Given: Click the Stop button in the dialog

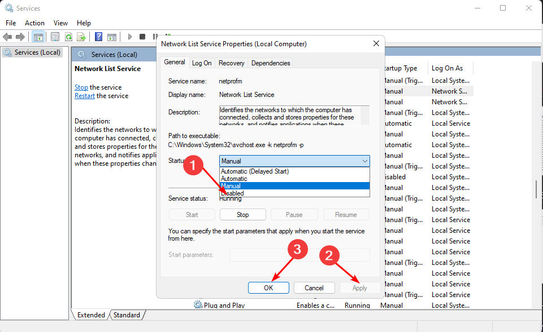Looking at the screenshot, I should [243, 215].
